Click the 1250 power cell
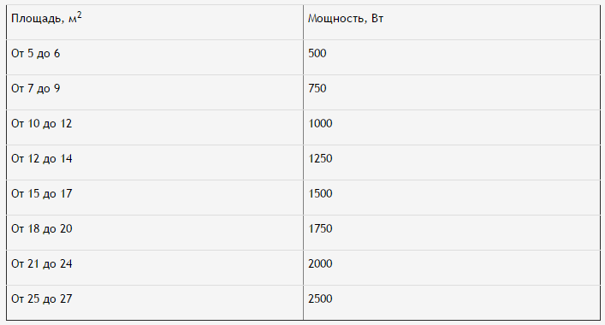 click(452, 162)
